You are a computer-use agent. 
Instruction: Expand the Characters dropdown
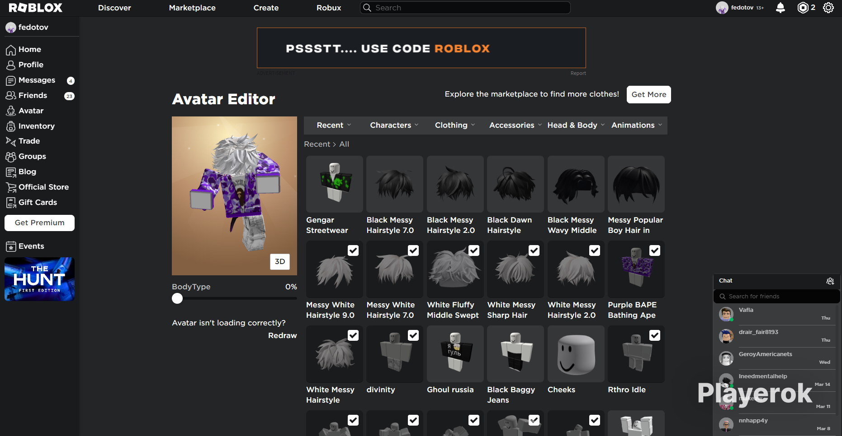(394, 125)
